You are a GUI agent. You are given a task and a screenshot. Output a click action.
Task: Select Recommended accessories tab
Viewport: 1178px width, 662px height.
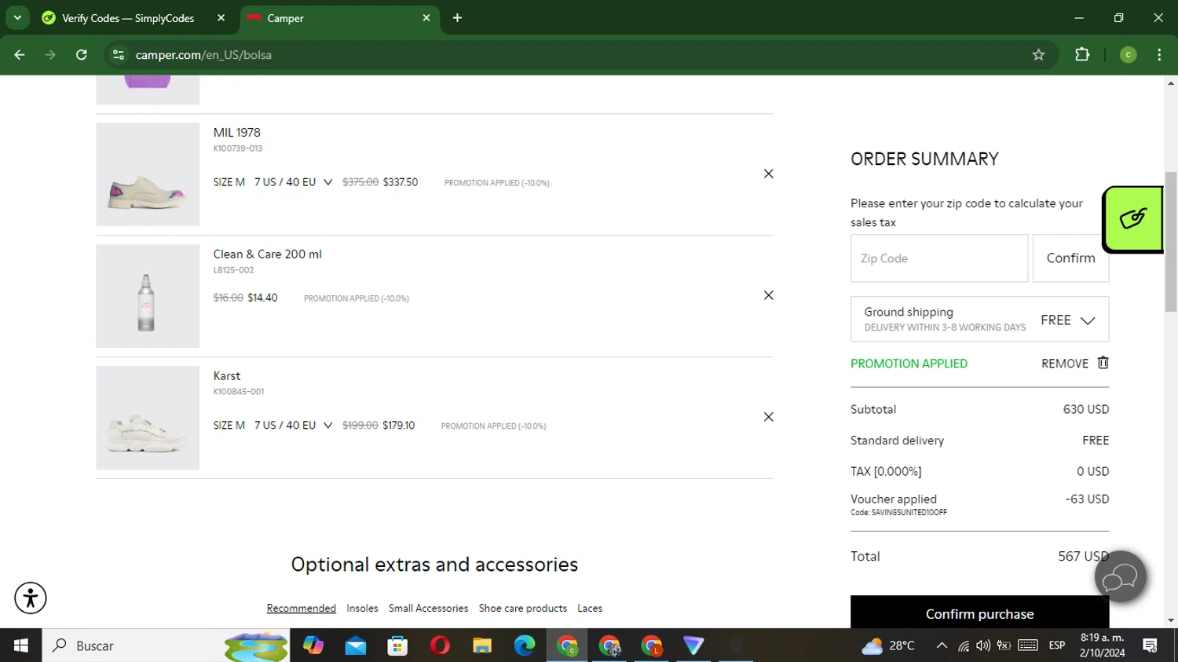301,609
